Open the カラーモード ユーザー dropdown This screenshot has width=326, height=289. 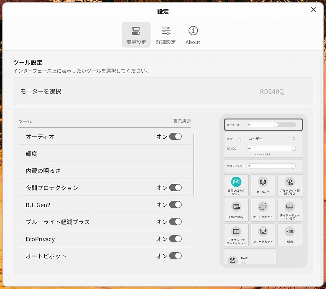coord(272,139)
